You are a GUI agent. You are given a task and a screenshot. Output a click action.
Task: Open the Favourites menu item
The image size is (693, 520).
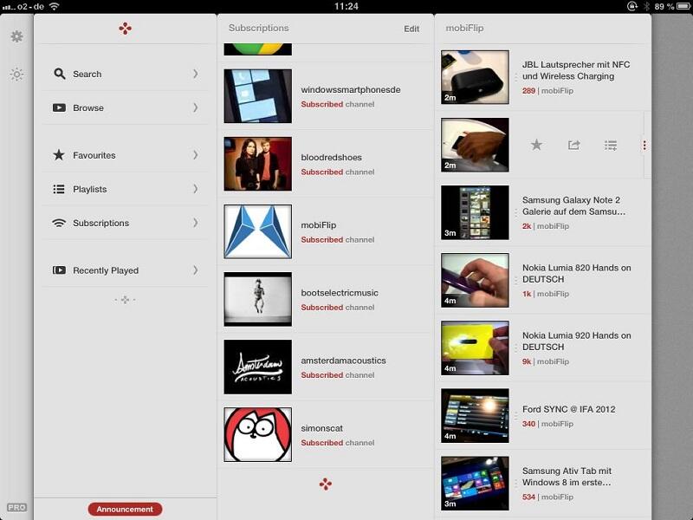click(x=125, y=155)
